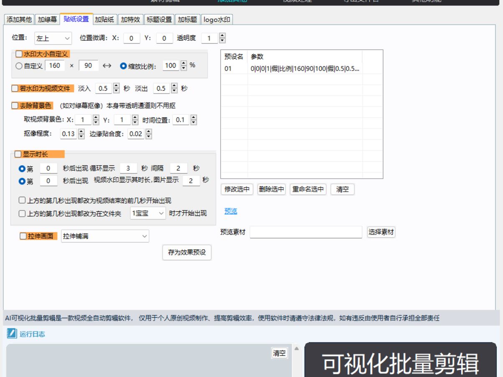This screenshot has height=377, width=503.
Task: Enable the 水印大小自定义 checkbox
Action: coord(18,53)
